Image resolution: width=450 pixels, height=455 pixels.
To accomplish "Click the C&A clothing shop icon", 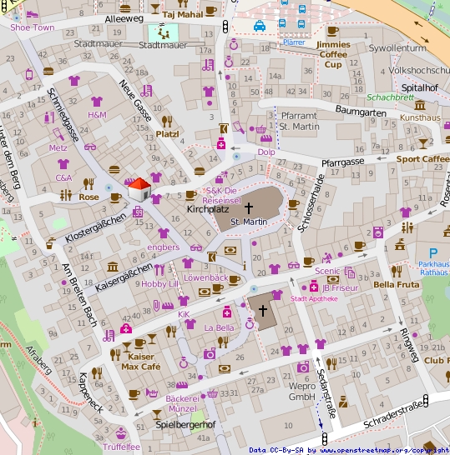I will [x=63, y=164].
